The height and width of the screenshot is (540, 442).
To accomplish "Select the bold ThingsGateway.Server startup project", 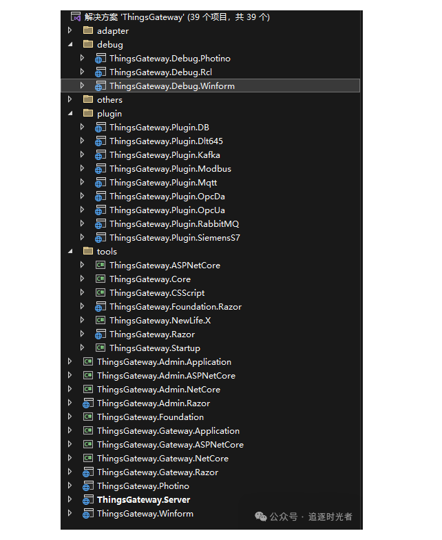I will coord(143,500).
